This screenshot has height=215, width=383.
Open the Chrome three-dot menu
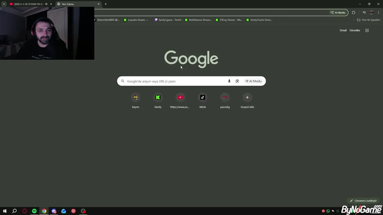(x=379, y=13)
